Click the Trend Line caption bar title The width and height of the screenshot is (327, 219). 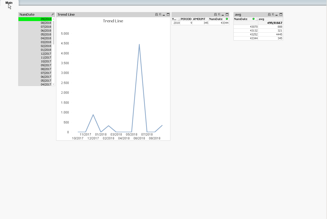pyautogui.click(x=66, y=14)
